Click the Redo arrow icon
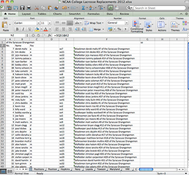189x175 pixels. 73,8
